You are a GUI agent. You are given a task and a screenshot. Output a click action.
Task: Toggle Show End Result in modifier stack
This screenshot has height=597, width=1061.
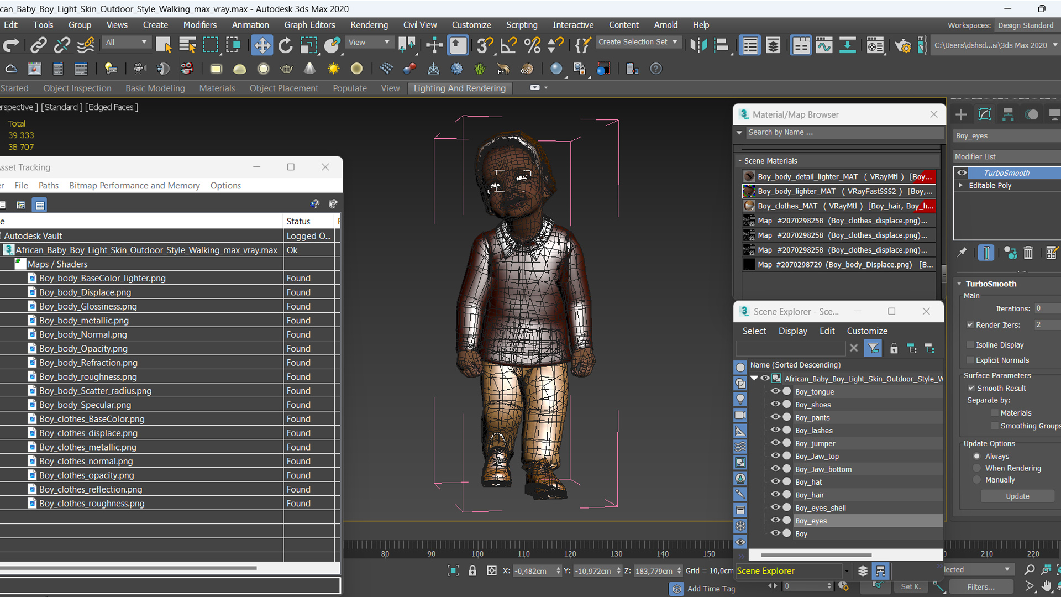point(986,253)
